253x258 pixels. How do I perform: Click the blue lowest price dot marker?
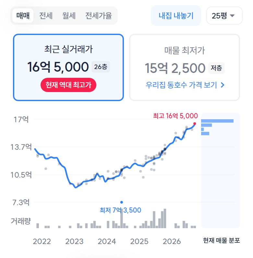(x=122, y=202)
